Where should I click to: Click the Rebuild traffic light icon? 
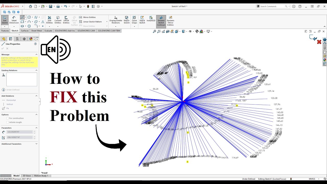tap(88, 6)
